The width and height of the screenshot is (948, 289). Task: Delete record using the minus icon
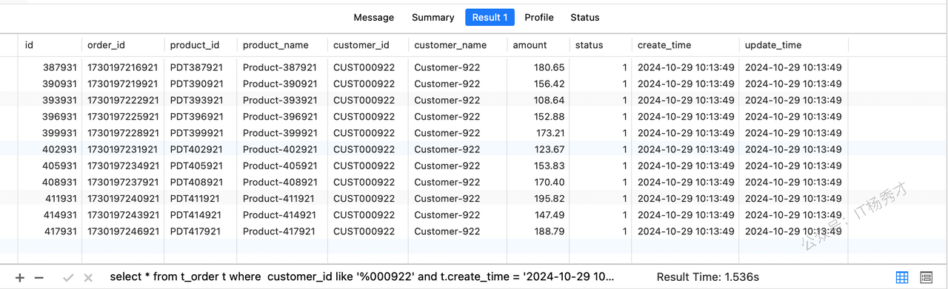pyautogui.click(x=39, y=277)
